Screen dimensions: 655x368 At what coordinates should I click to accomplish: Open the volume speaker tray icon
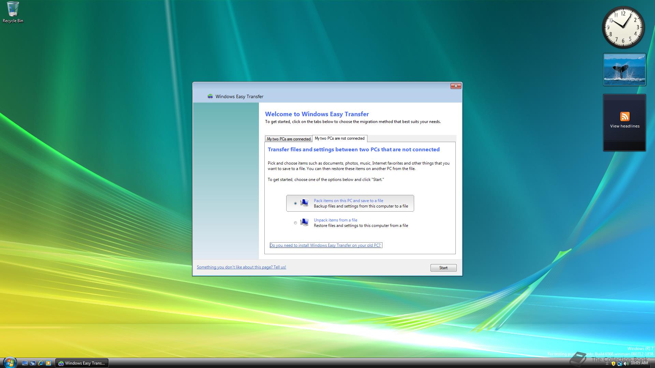(x=626, y=364)
